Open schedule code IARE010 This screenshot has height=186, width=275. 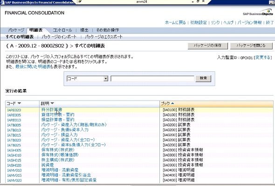(14, 120)
